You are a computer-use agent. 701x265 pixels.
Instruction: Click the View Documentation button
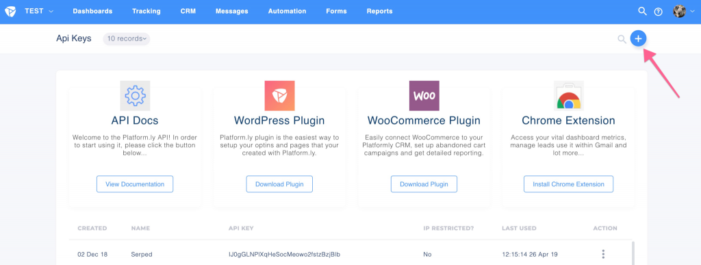coord(135,184)
